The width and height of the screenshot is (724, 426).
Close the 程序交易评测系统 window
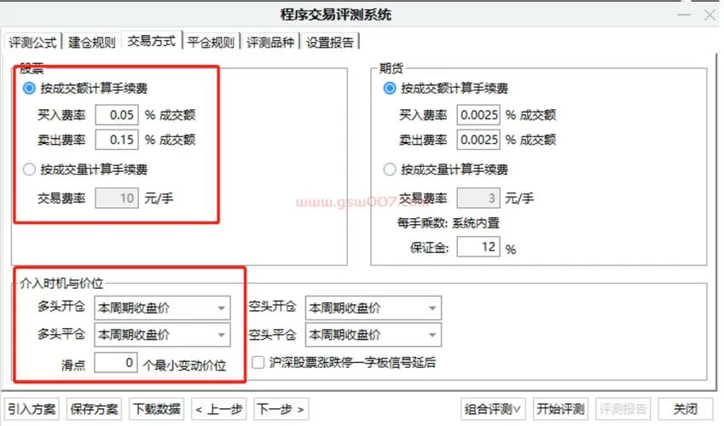tap(710, 15)
